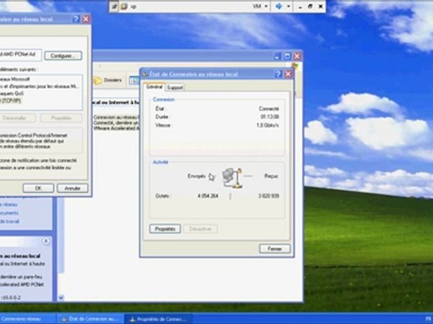
Task: Select the Général tab
Action: click(154, 87)
